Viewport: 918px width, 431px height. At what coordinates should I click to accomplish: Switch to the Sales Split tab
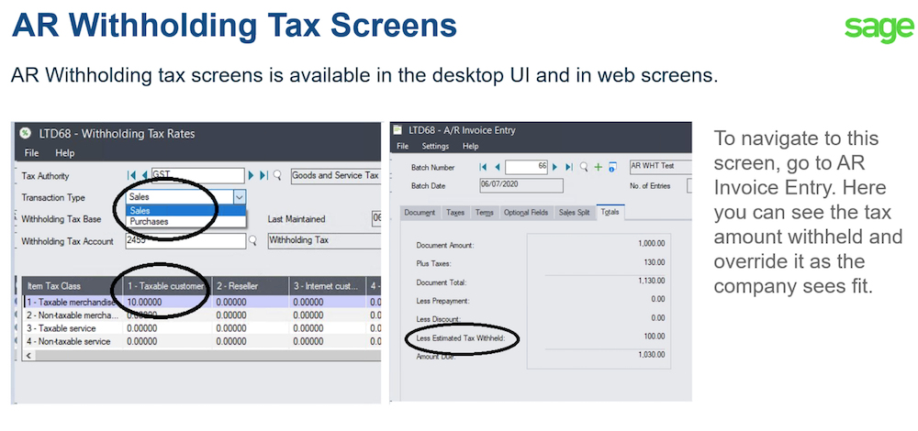click(575, 213)
